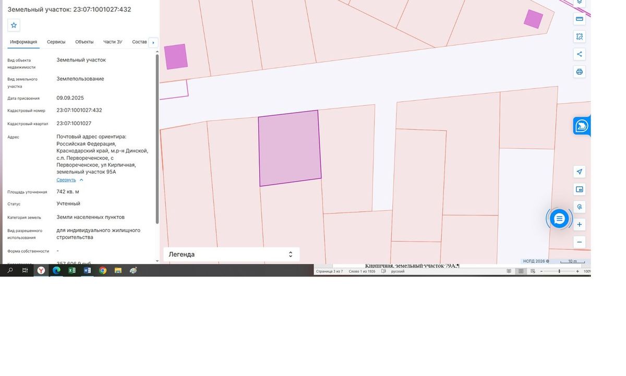The height and width of the screenshot is (376, 626).
Task: Click the date value 09.09.2025
Action: 70,98
